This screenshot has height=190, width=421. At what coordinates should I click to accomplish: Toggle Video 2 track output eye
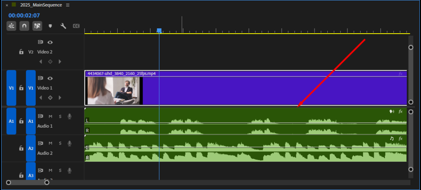tap(50, 42)
